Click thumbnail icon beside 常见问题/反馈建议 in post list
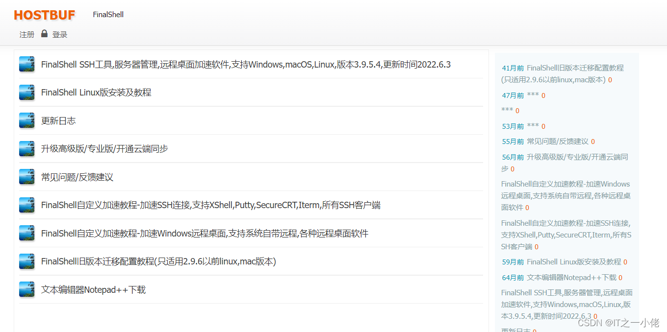This screenshot has width=667, height=332. (x=26, y=177)
